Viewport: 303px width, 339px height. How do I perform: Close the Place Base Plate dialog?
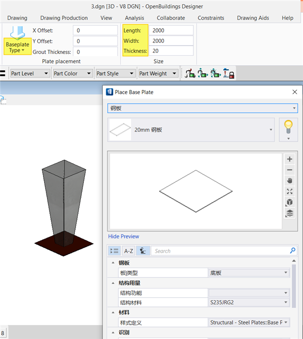[x=295, y=92]
